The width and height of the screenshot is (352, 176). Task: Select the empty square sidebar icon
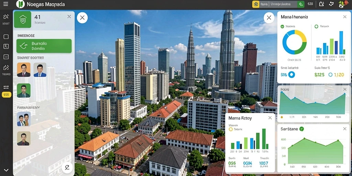[6, 37]
